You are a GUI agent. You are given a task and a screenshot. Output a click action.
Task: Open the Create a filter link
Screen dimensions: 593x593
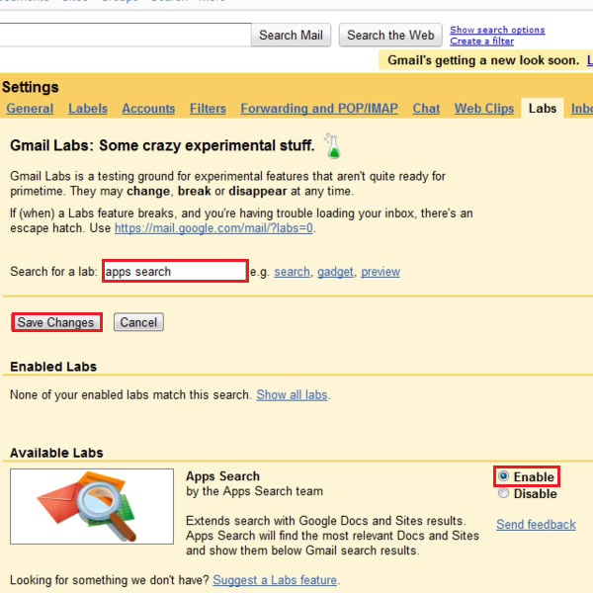tap(482, 41)
